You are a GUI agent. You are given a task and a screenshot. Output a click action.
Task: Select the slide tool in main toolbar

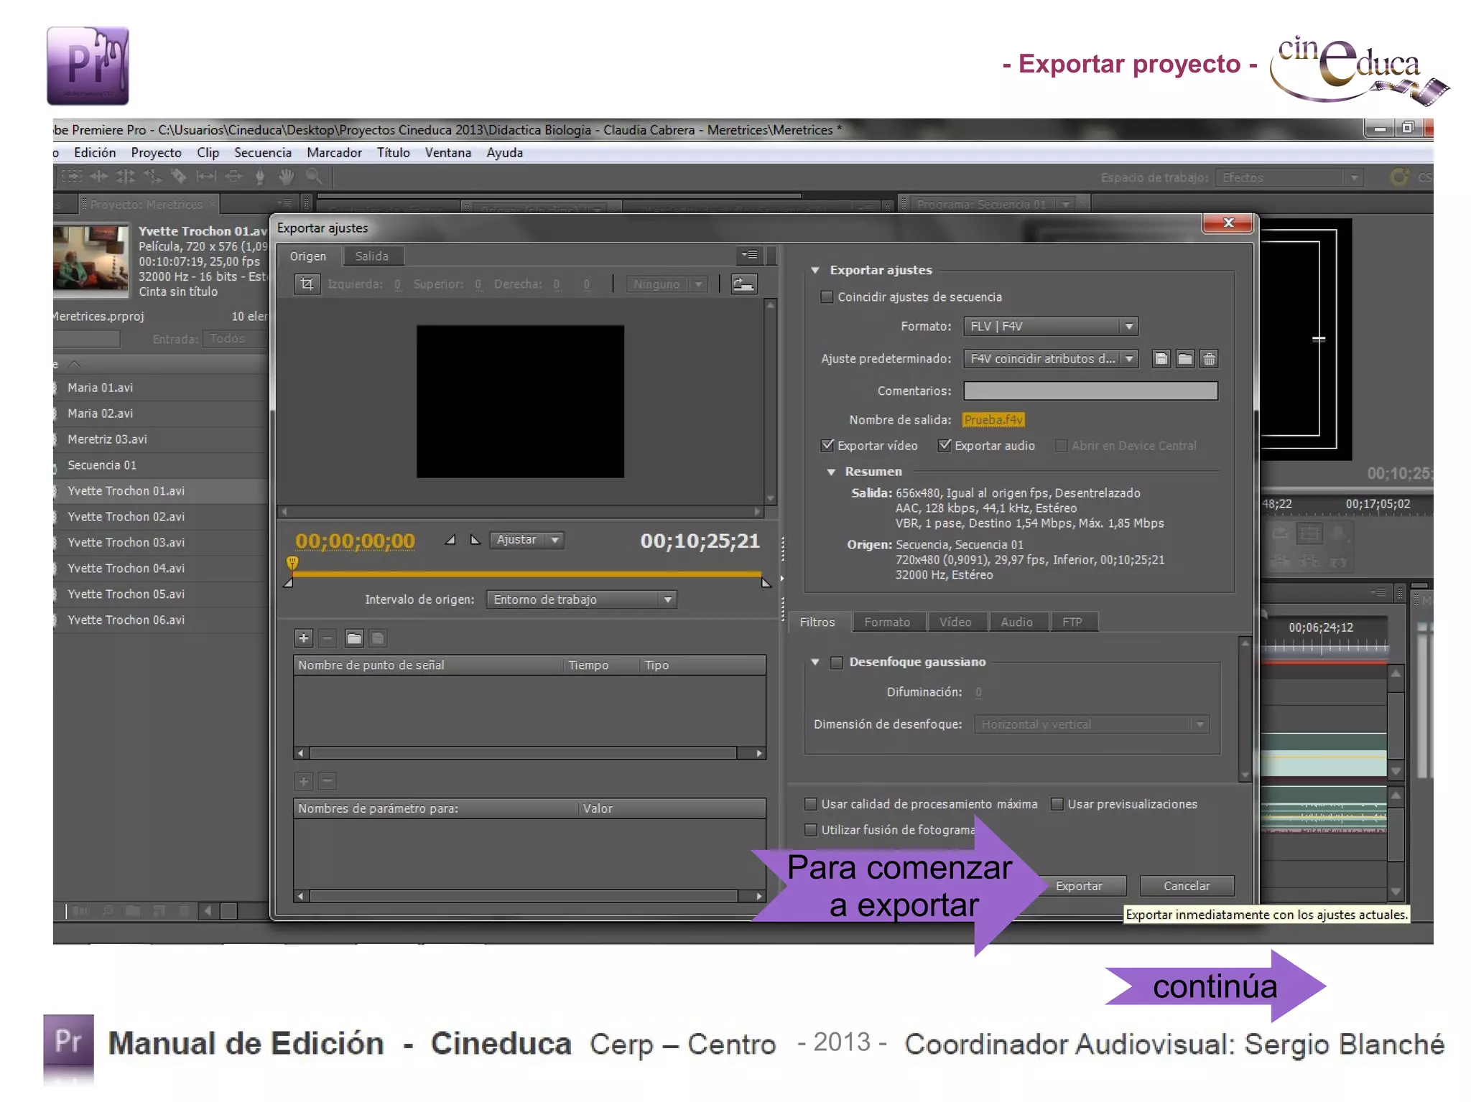click(x=233, y=177)
